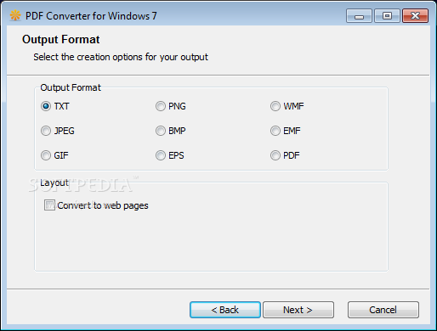Proceed with the Next button
Screen dimensions: 437x331
coord(298,310)
